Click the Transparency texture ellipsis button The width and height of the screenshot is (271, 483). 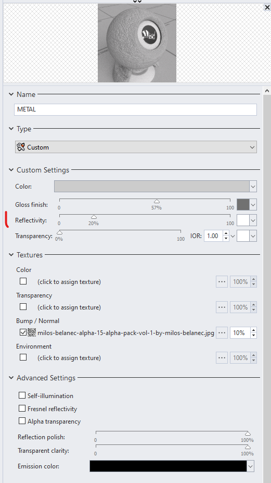click(x=222, y=307)
